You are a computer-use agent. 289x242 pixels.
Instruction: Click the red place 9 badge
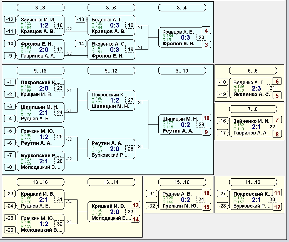(206, 132)
